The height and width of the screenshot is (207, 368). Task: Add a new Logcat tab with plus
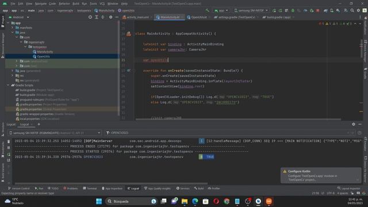[39, 124]
